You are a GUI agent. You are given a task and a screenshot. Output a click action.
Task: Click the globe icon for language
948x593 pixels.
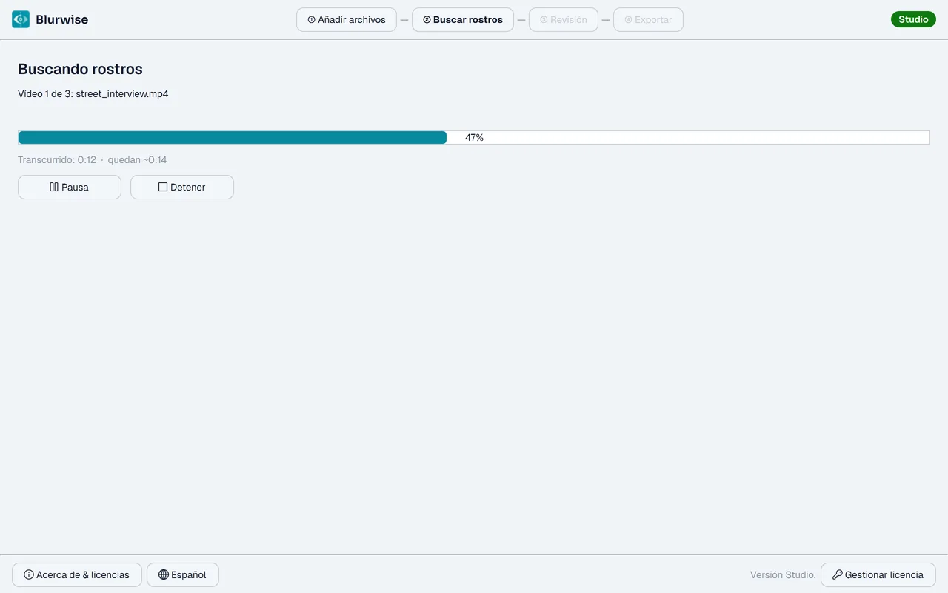pyautogui.click(x=164, y=574)
